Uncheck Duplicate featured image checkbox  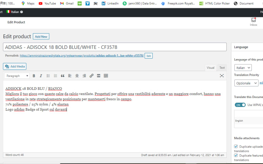tap(236, 156)
